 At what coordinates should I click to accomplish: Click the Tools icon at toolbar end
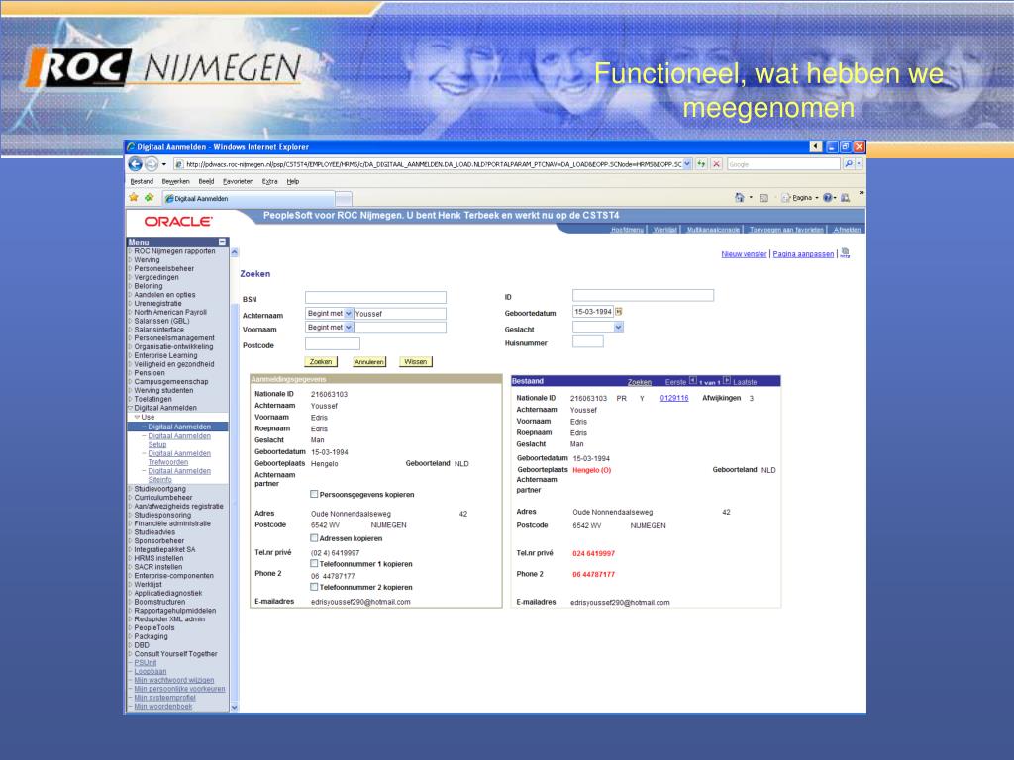coord(845,198)
